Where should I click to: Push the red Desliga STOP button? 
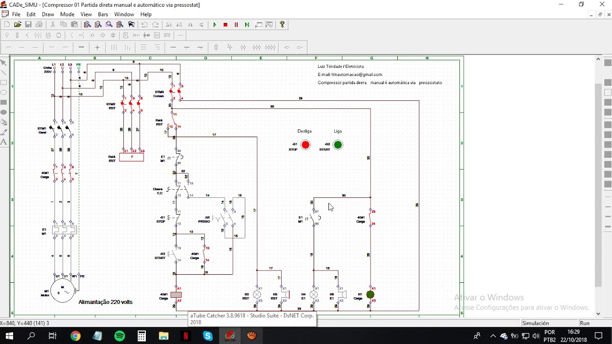(x=306, y=145)
